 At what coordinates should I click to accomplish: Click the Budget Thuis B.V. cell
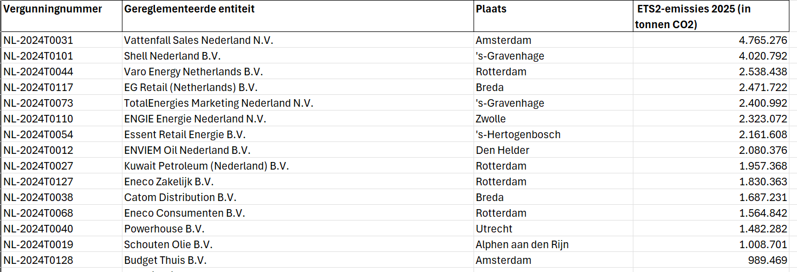[x=297, y=260]
